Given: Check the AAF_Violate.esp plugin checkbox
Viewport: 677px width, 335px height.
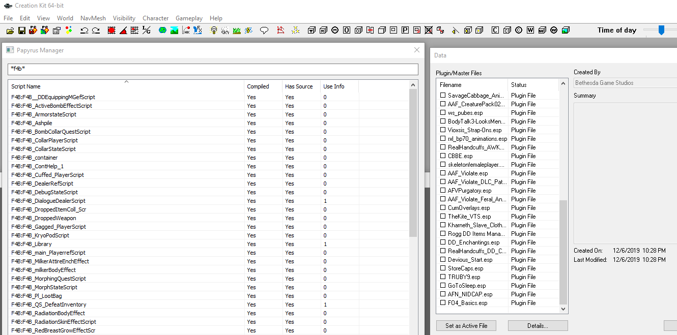Looking at the screenshot, I should [x=443, y=173].
